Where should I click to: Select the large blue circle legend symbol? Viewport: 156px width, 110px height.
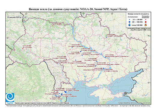tap(130, 22)
